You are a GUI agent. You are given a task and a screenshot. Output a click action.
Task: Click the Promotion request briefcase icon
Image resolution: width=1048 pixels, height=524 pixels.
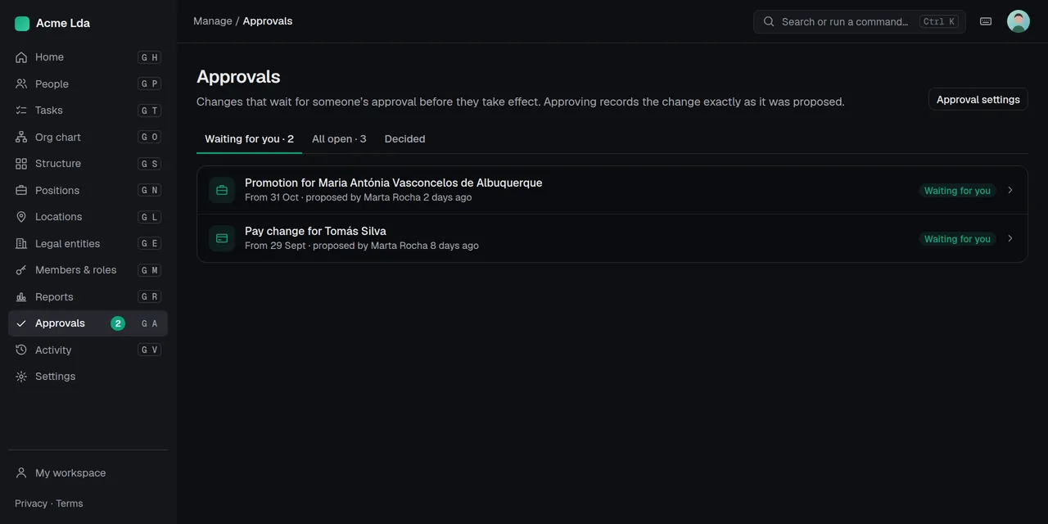point(222,190)
